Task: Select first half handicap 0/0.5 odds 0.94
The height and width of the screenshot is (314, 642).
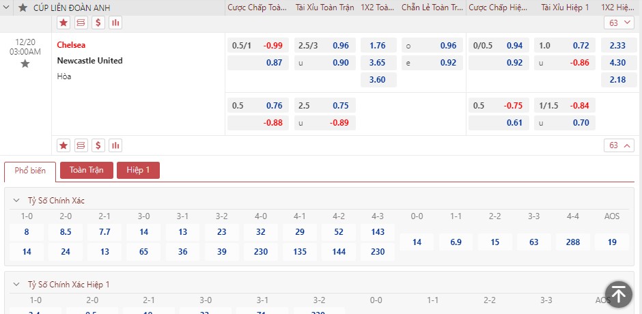Action: (x=499, y=46)
